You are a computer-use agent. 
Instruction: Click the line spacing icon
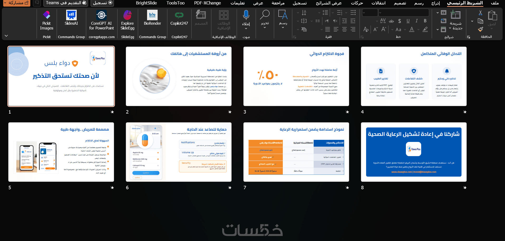[325, 12]
